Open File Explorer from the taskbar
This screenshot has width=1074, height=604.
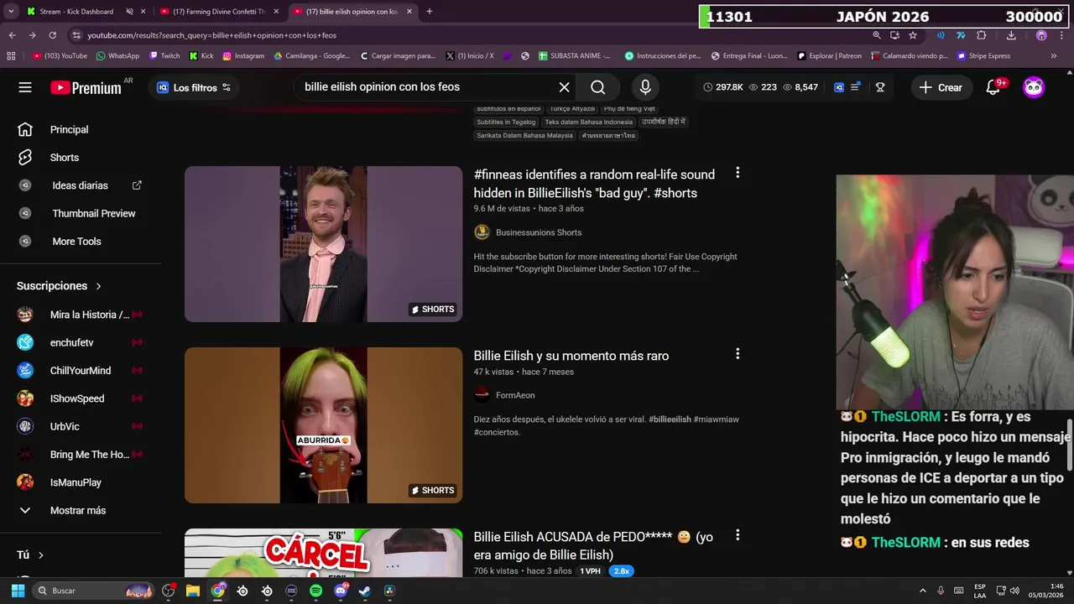tap(193, 591)
